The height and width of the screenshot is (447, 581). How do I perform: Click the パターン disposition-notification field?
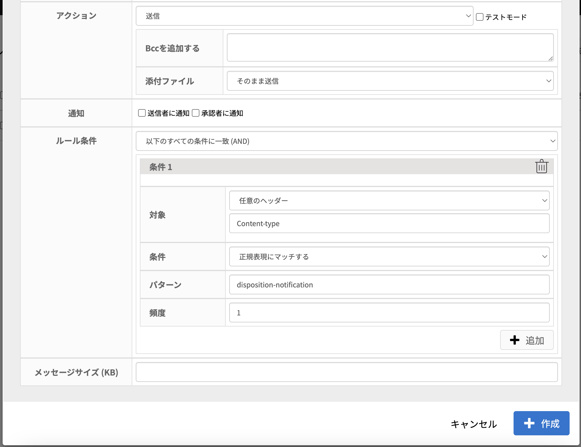[x=389, y=285]
